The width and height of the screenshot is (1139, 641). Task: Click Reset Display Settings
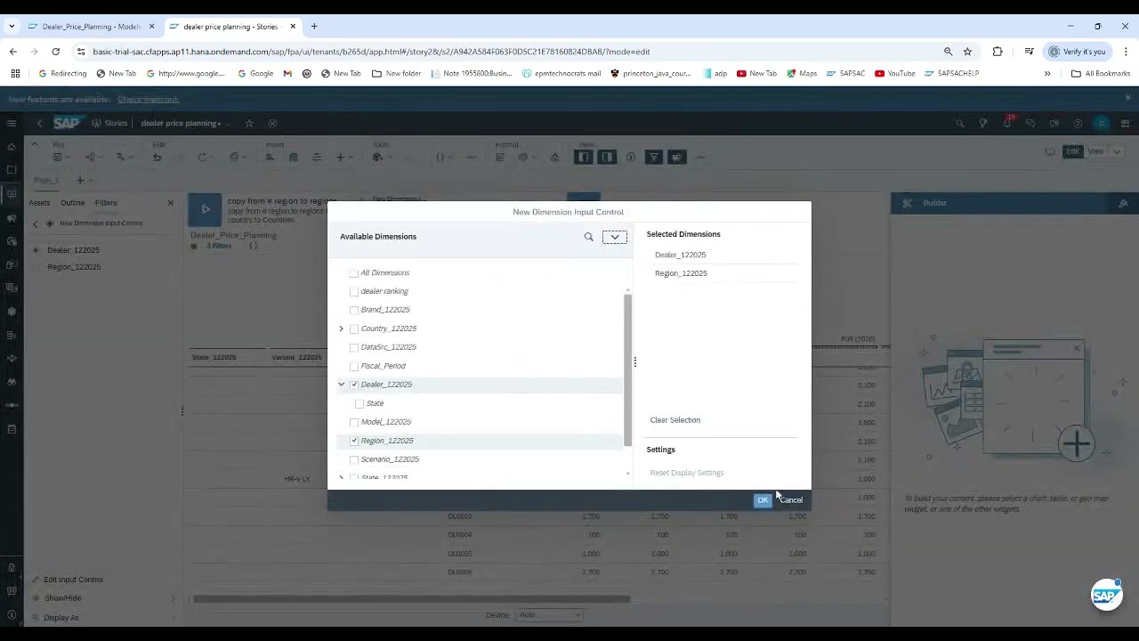pos(687,473)
